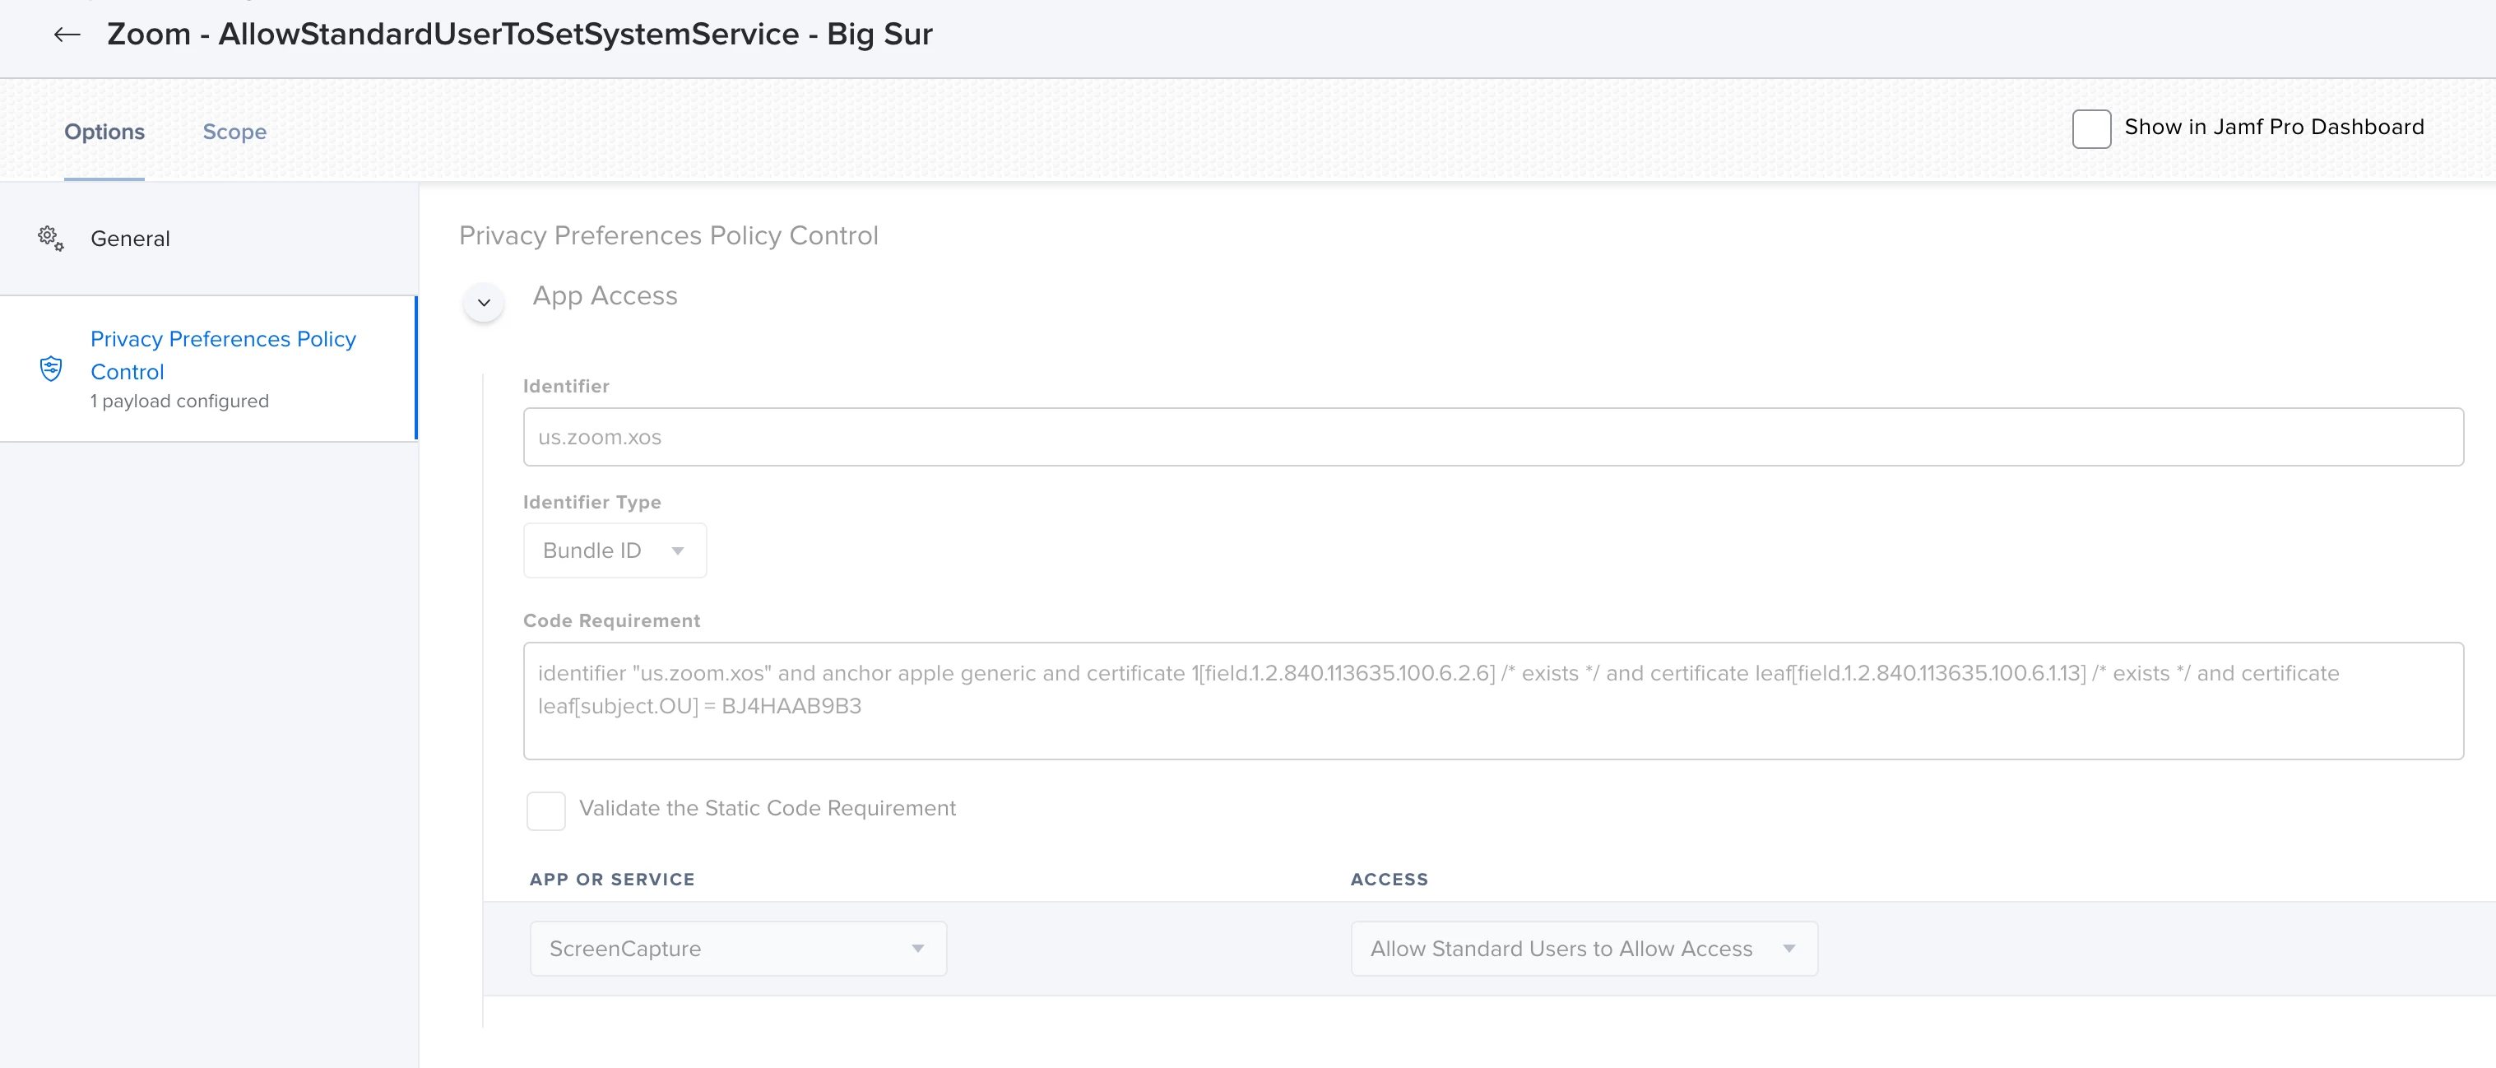
Task: Click the Code Requirement label
Action: [x=611, y=620]
